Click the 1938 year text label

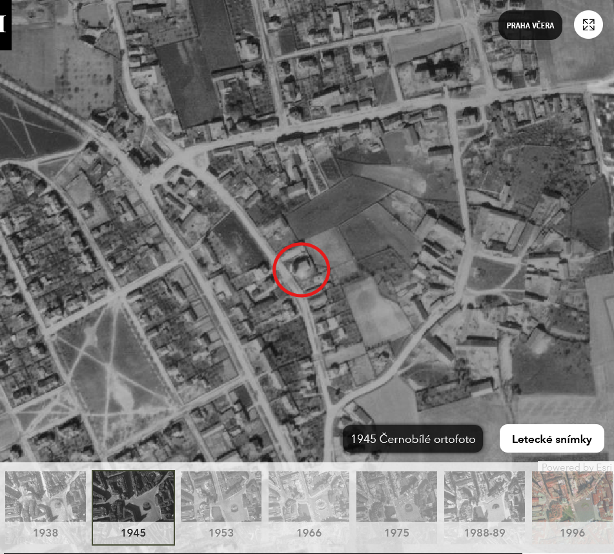pyautogui.click(x=45, y=533)
